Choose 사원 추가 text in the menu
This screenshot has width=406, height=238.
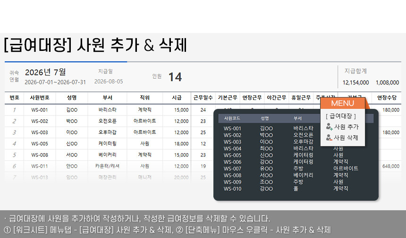pos(347,127)
